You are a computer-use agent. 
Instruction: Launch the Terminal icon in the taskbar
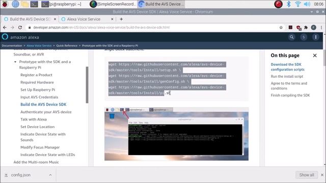click(x=34, y=4)
